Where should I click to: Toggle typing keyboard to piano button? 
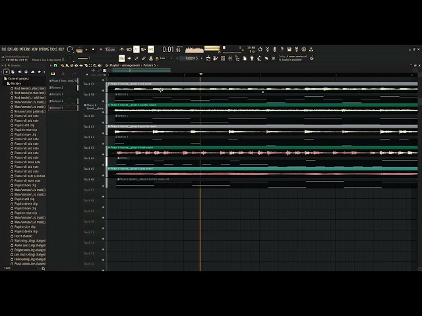(x=122, y=58)
